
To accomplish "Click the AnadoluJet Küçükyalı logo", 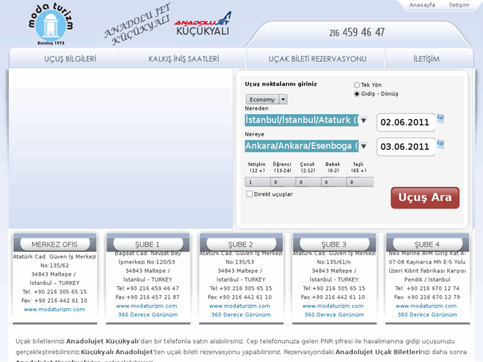I will point(203,24).
